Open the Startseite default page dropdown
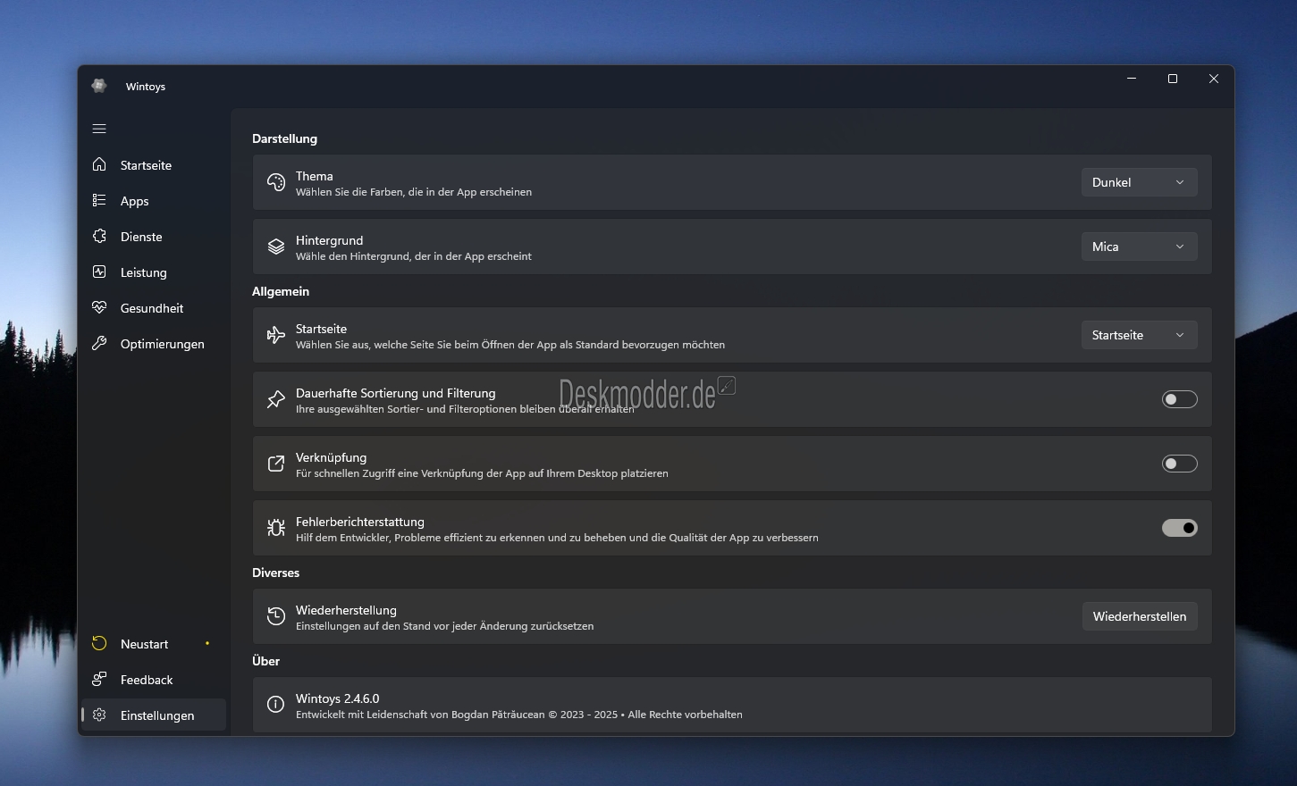Screen dimensions: 1297x786 click(1139, 335)
